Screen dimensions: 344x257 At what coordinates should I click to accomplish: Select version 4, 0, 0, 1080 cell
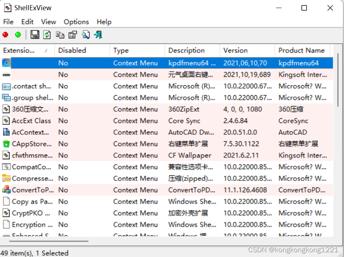point(243,109)
